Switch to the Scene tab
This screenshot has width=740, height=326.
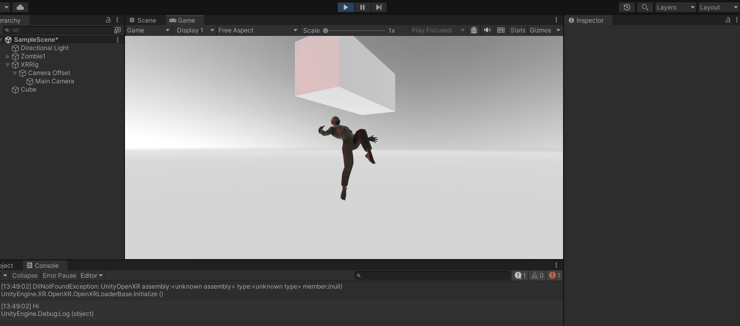143,20
